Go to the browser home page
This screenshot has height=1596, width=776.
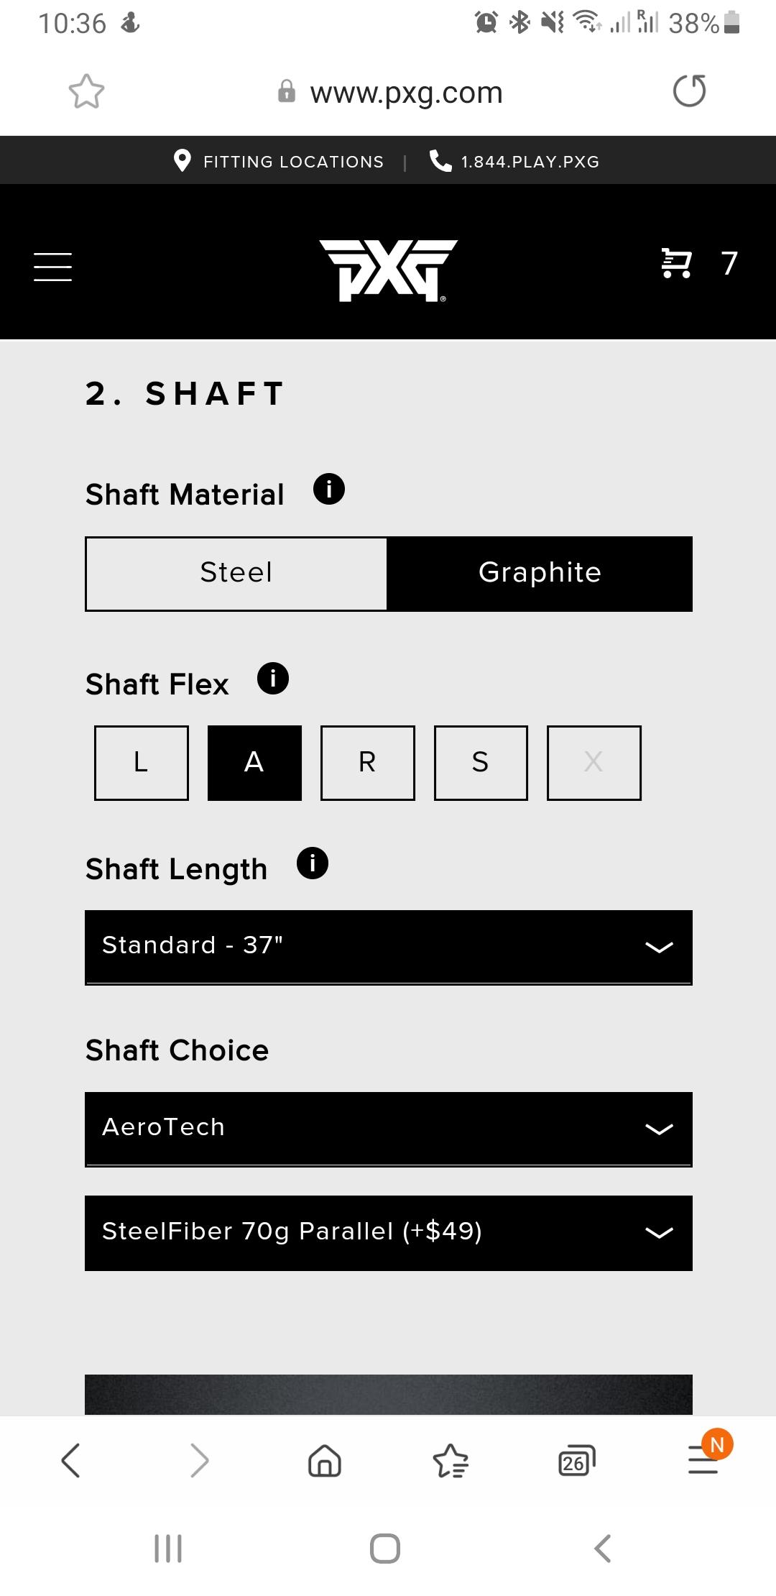click(325, 1461)
